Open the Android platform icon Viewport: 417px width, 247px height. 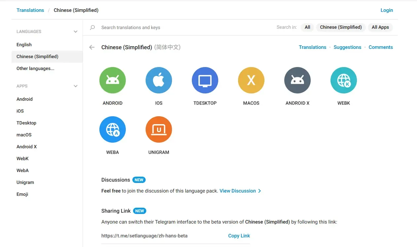[x=113, y=80]
